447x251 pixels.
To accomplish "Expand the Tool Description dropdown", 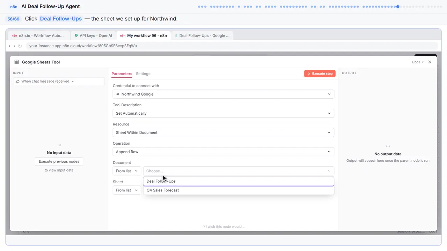I will coord(223,113).
